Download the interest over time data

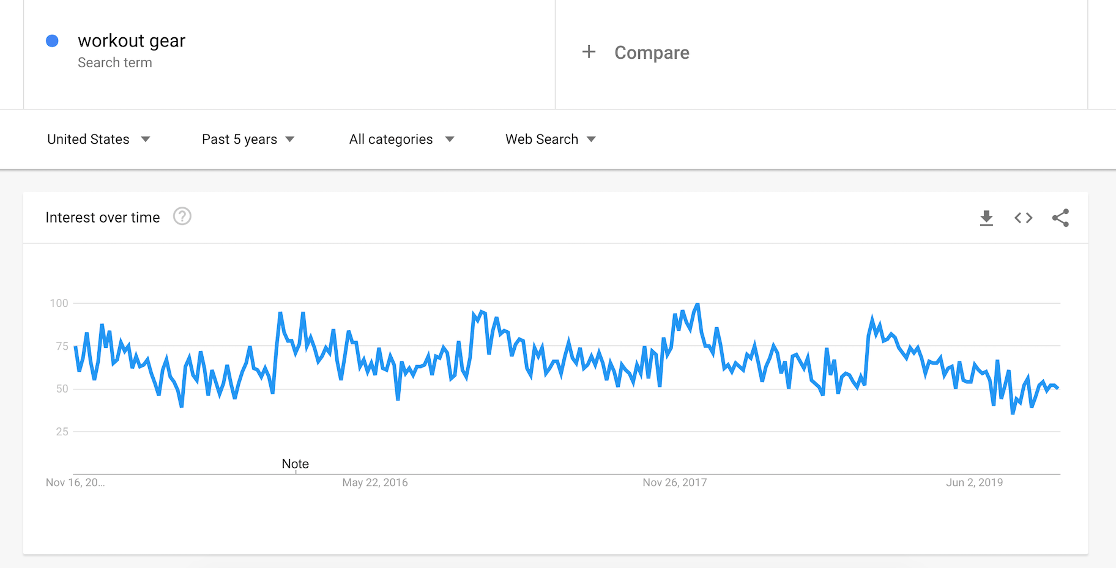pos(986,218)
